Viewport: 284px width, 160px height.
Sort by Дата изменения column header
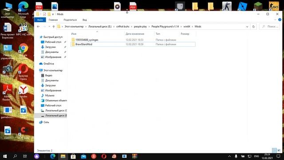pyautogui.click(x=135, y=34)
